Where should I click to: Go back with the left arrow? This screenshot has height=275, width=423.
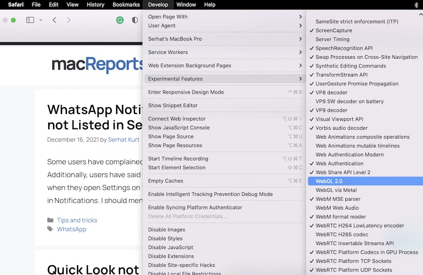click(x=55, y=20)
